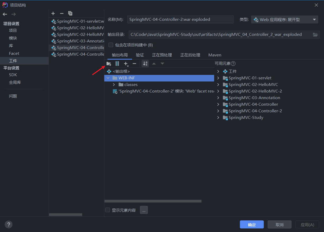The height and width of the screenshot is (232, 324).
Task: Select 工件 in the sidebar
Action: pos(24,61)
